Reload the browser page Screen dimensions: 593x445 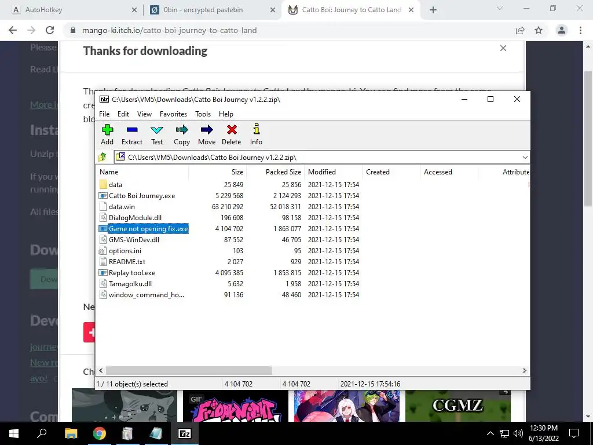[x=50, y=30]
